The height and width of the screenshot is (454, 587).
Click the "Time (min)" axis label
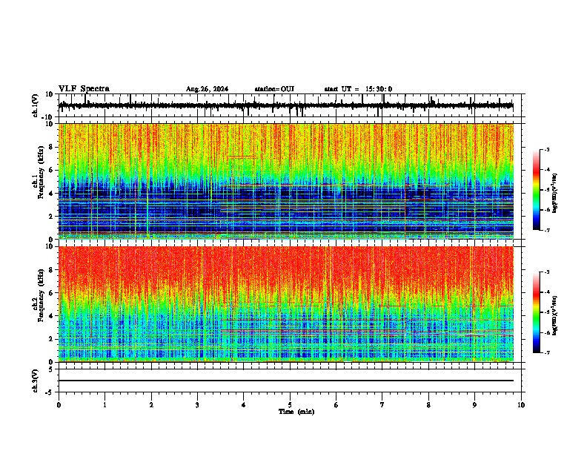tap(296, 412)
